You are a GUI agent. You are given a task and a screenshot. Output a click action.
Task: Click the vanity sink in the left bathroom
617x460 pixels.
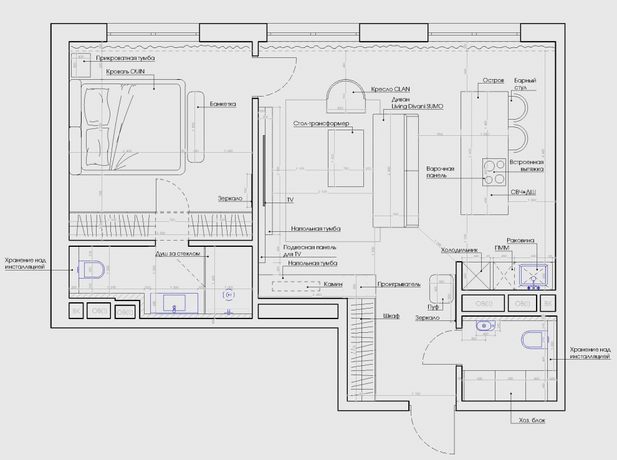(174, 304)
